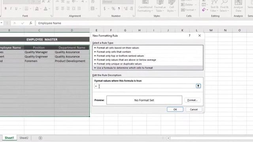253x142 pixels.
Task: Add a new sheet with plus icon
Action: coord(40,138)
